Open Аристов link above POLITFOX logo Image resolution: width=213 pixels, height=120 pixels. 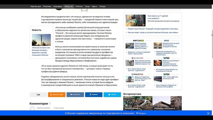[136, 70]
